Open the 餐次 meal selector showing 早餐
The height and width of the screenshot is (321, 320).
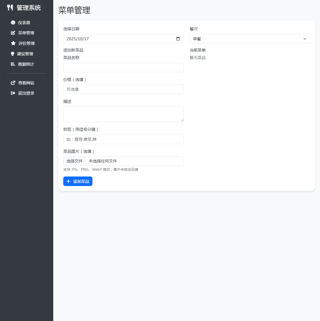click(250, 39)
